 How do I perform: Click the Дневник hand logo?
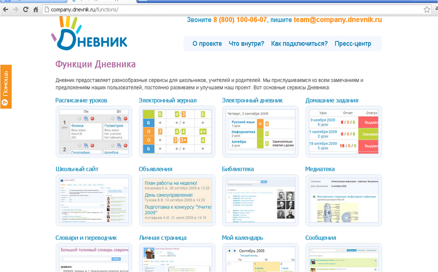(89, 34)
